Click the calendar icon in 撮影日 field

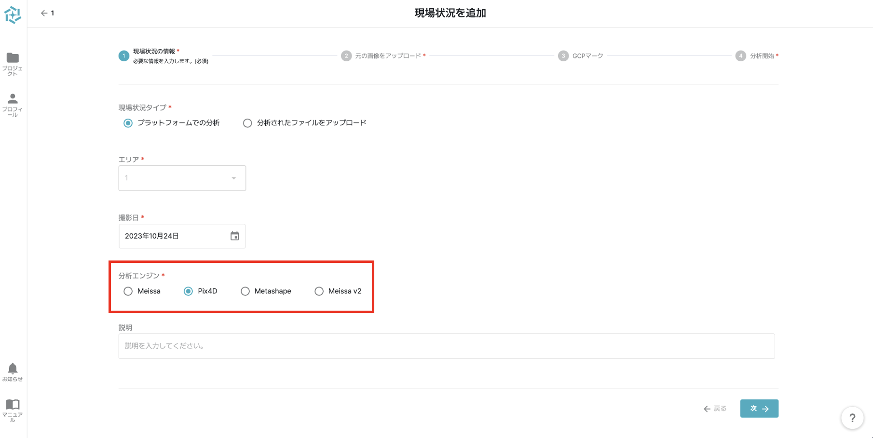(x=234, y=236)
